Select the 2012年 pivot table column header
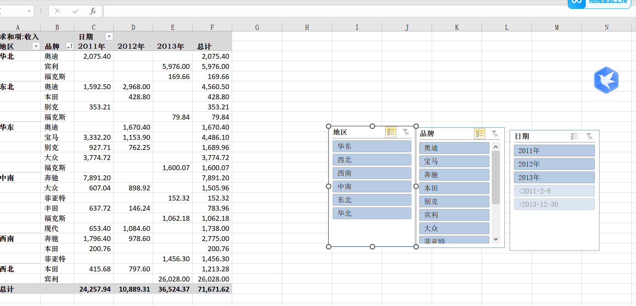The height and width of the screenshot is (306, 636). pos(133,46)
